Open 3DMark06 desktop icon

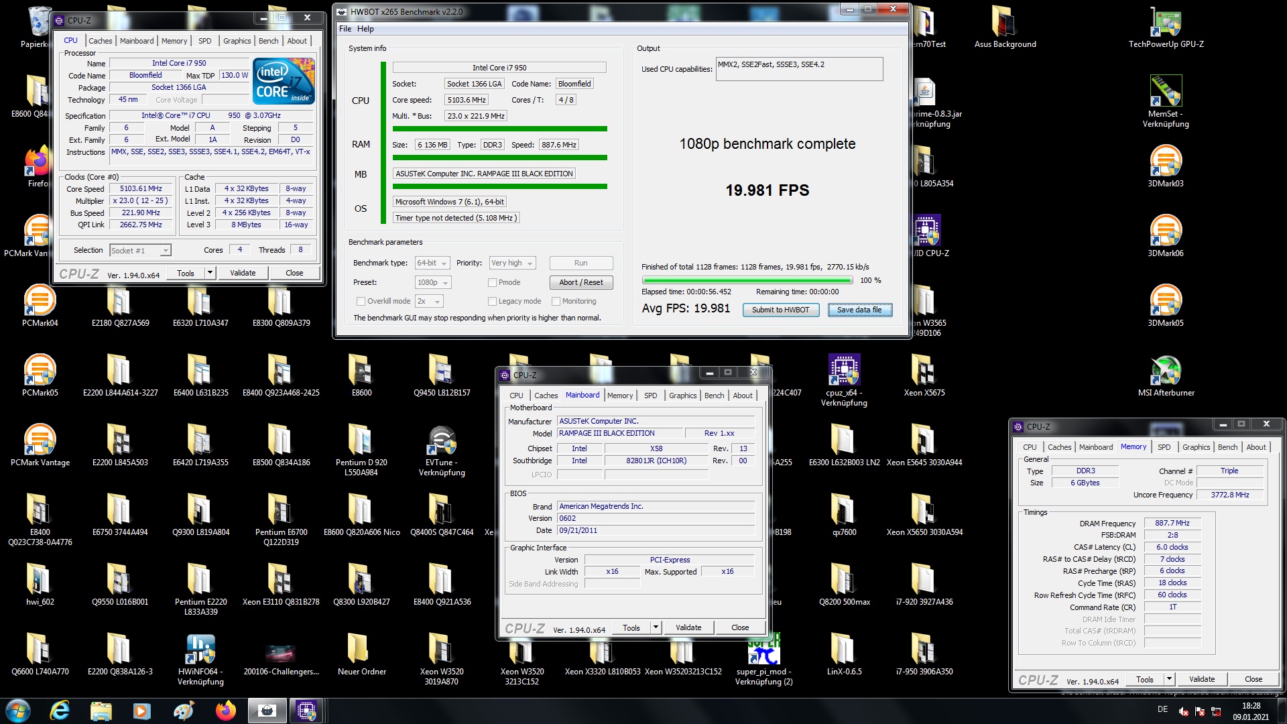point(1166,236)
